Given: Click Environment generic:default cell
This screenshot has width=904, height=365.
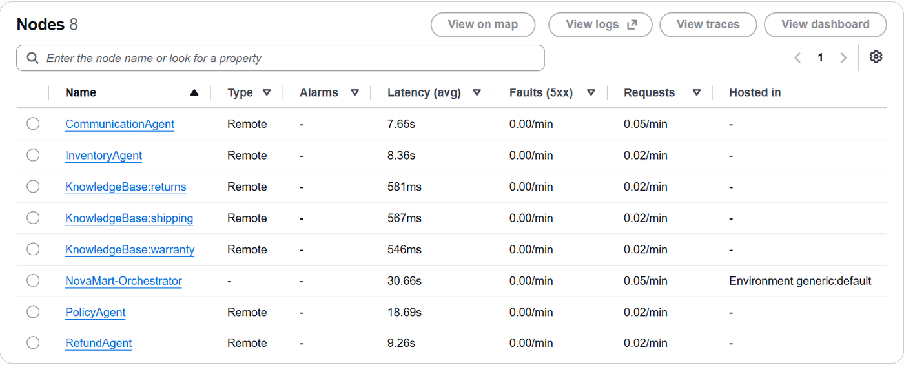Looking at the screenshot, I should (x=800, y=281).
